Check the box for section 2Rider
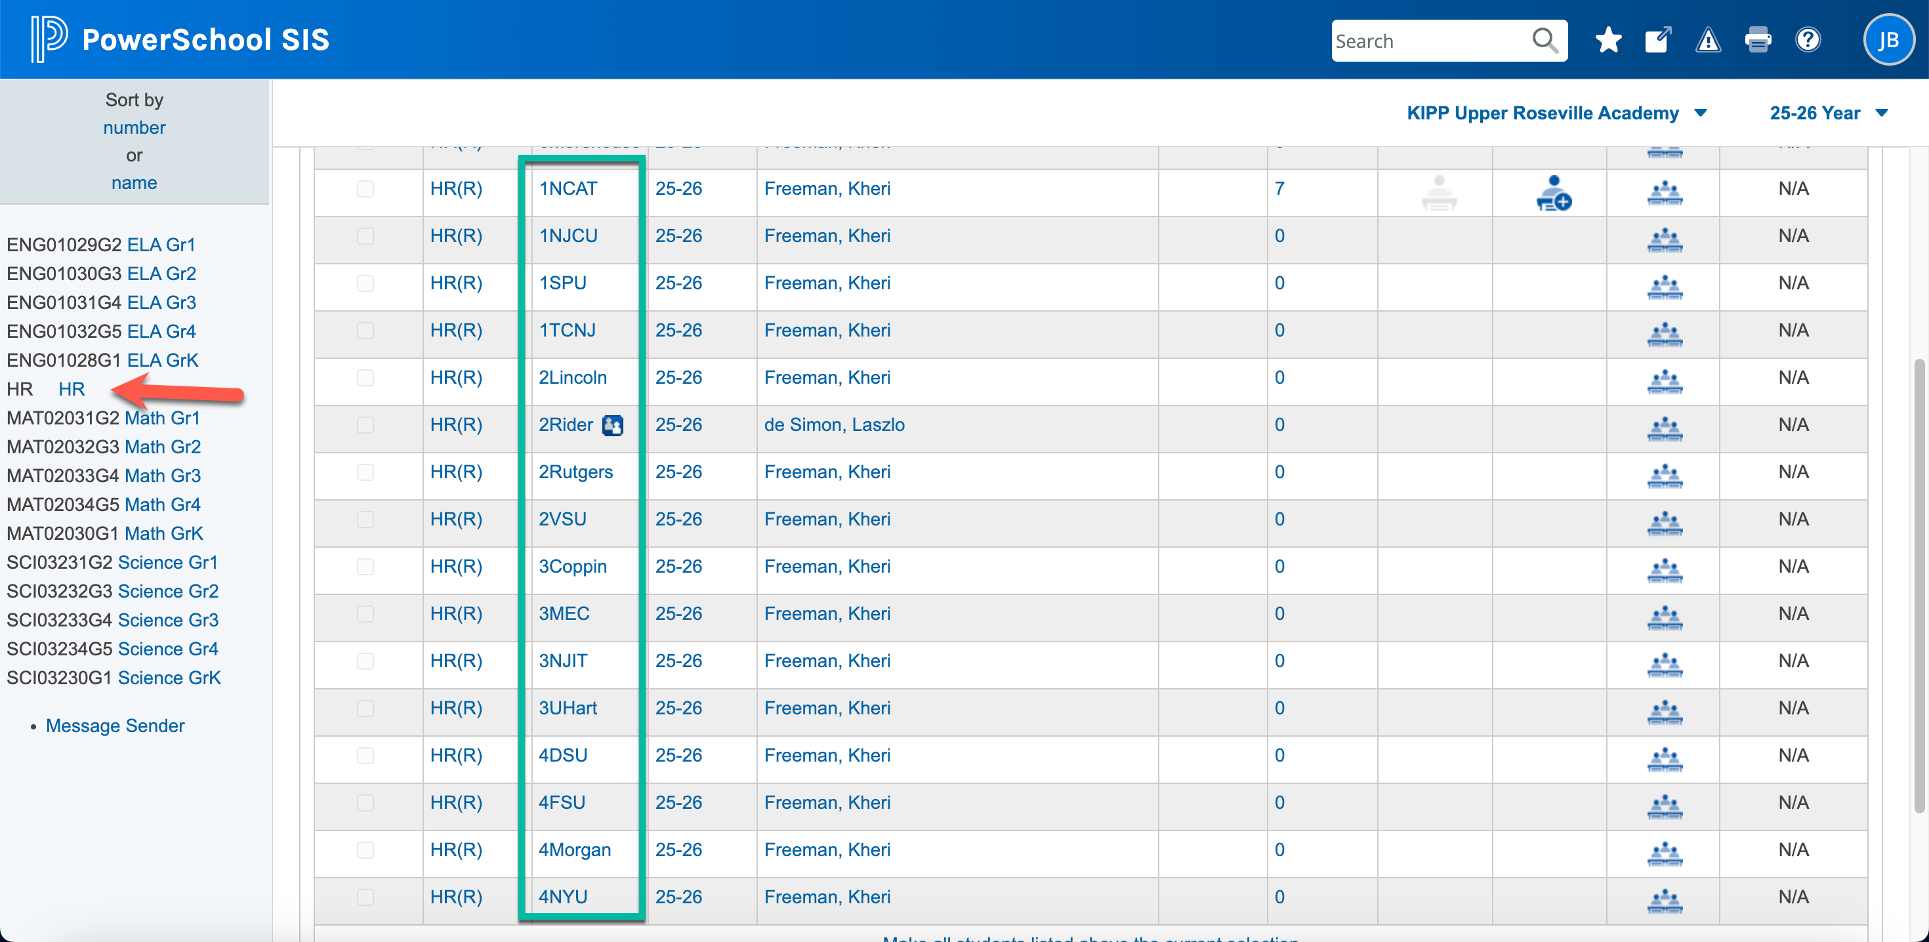1929x942 pixels. pyautogui.click(x=365, y=424)
